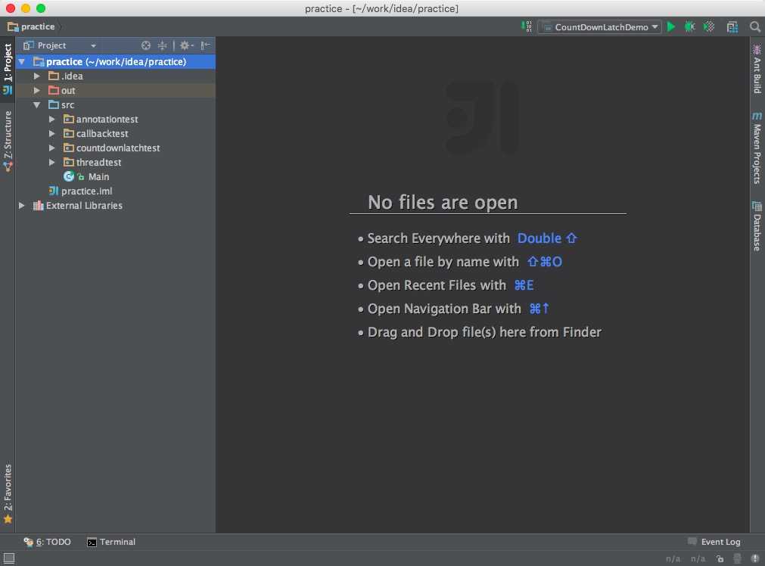
Task: Expand the .idea folder
Action: pyautogui.click(x=36, y=76)
